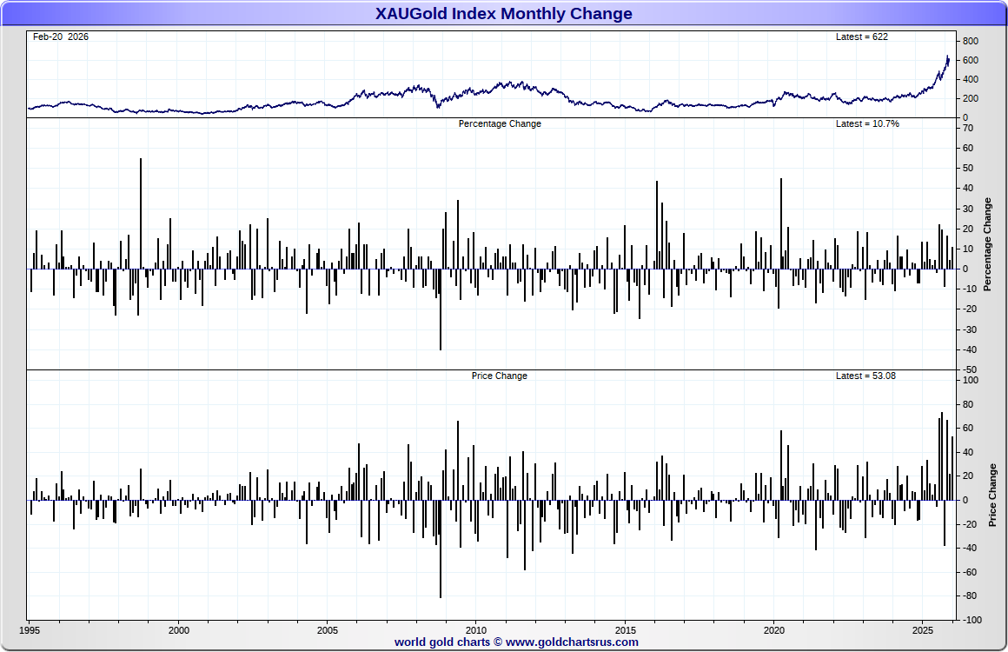Click the -80 tick on price axis
Screen dimensions: 1008x652
pyautogui.click(x=970, y=596)
